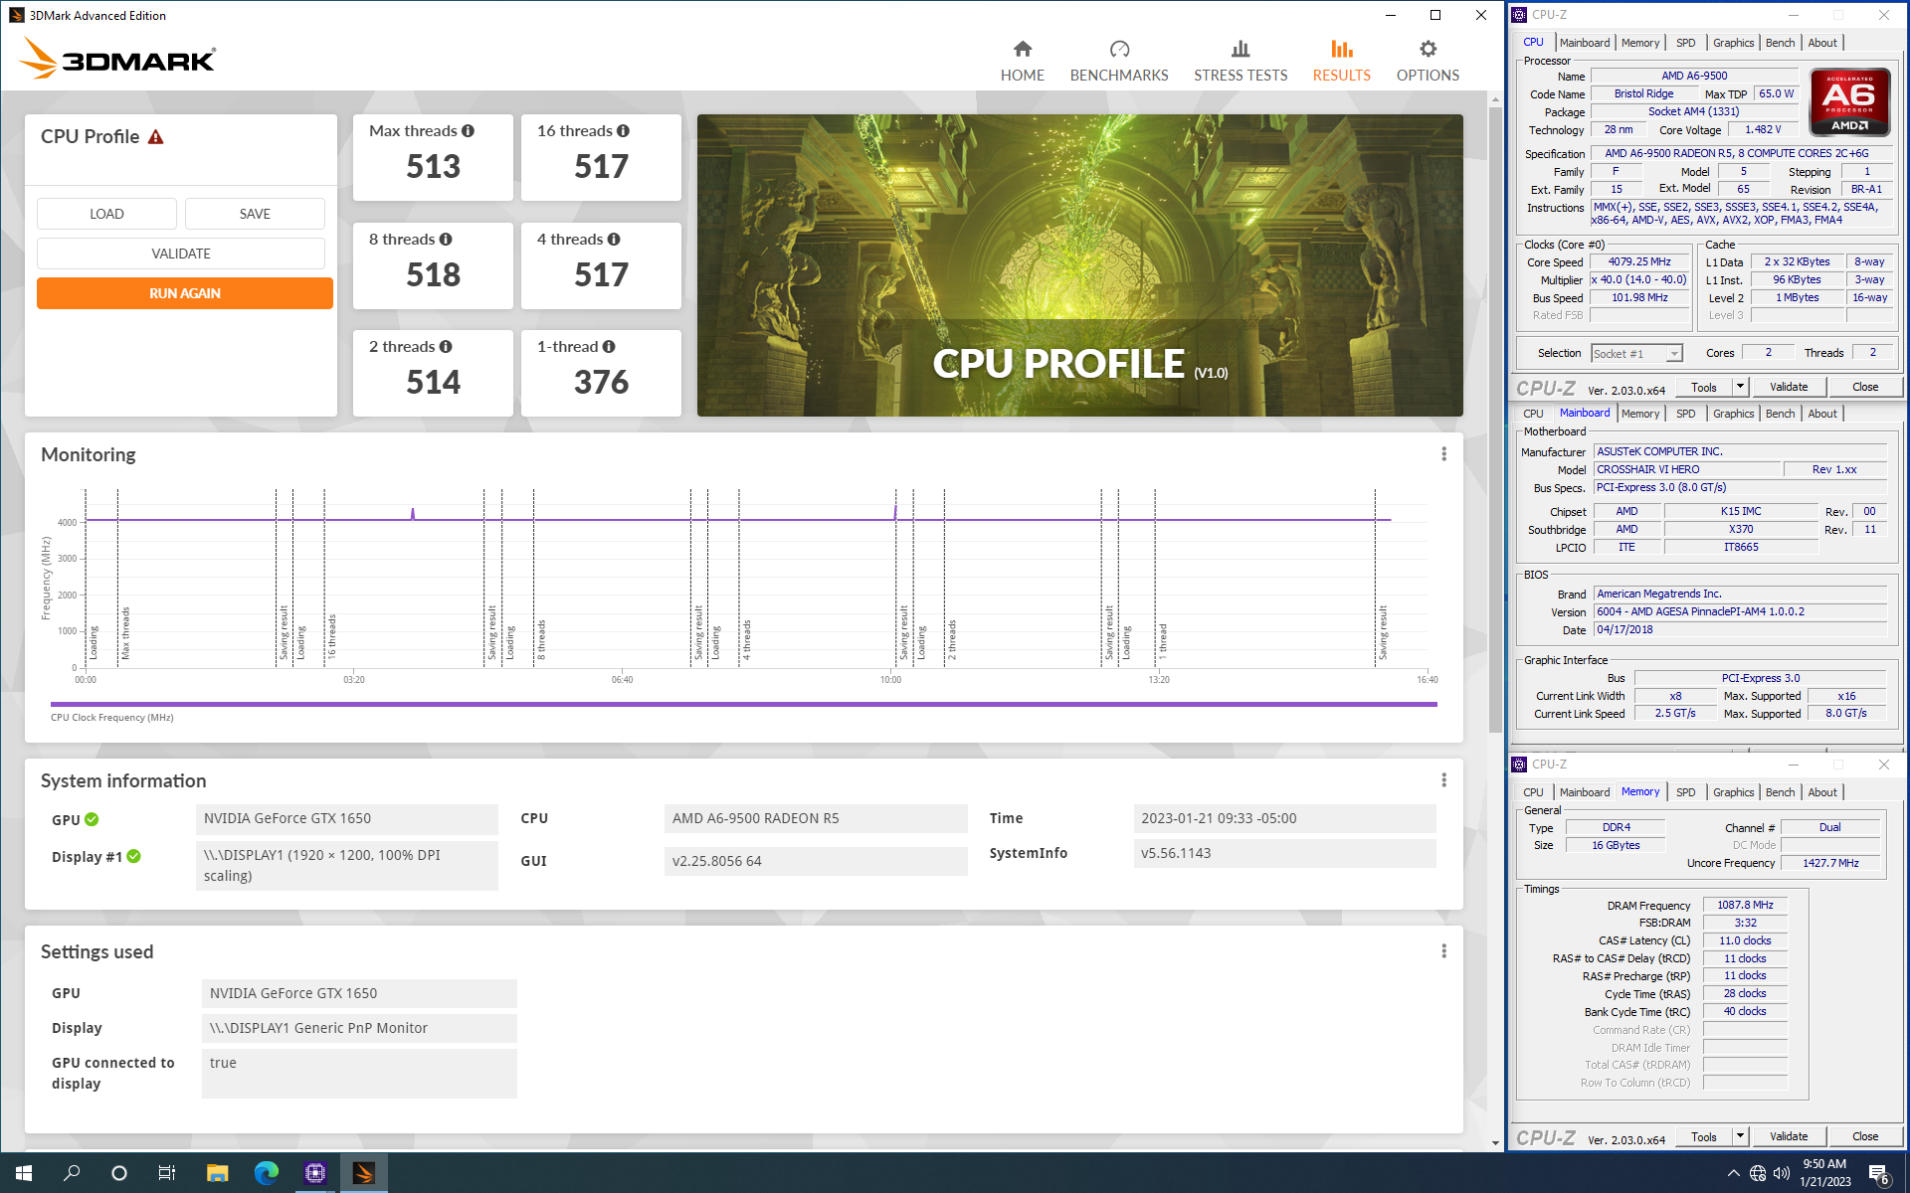Click the GPU green check status icon
Image resolution: width=1910 pixels, height=1193 pixels.
pos(92,820)
